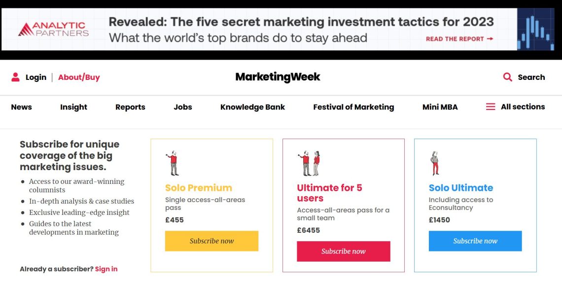Viewport: 562px width, 281px height.
Task: Click the user profile login icon
Action: coord(15,77)
